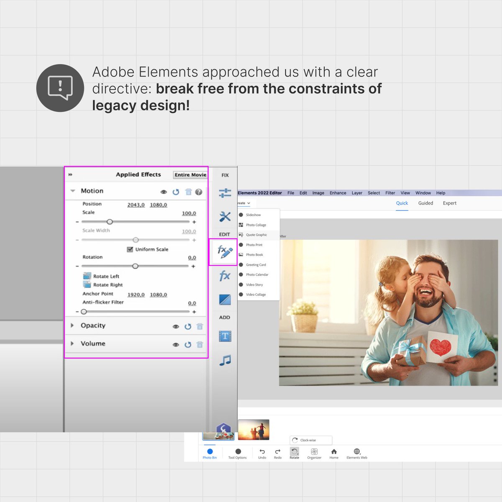The height and width of the screenshot is (502, 502).
Task: Choose Slideshow from Create menu
Action: tap(258, 215)
